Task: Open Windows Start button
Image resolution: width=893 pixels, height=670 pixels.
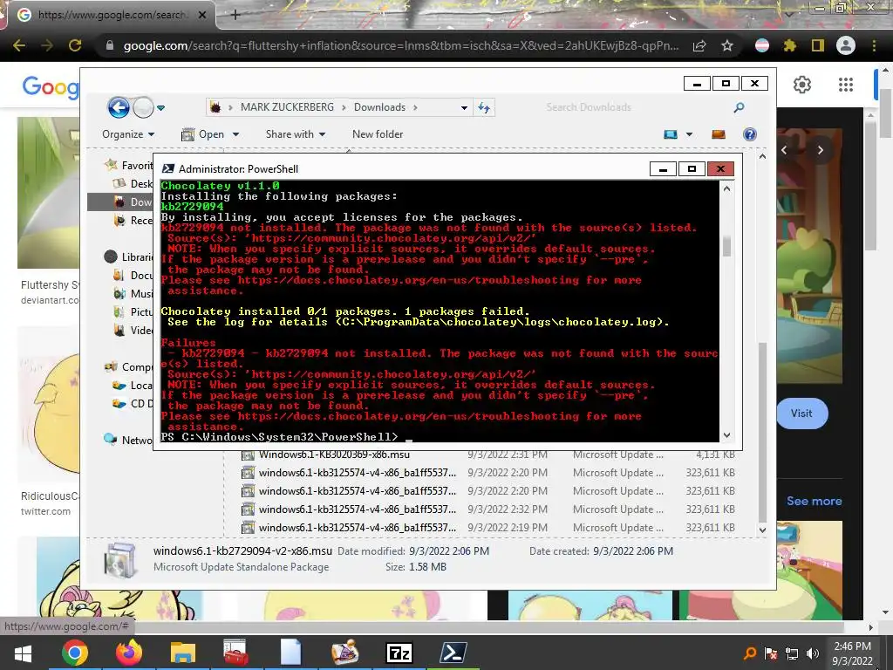Action: coord(23,653)
